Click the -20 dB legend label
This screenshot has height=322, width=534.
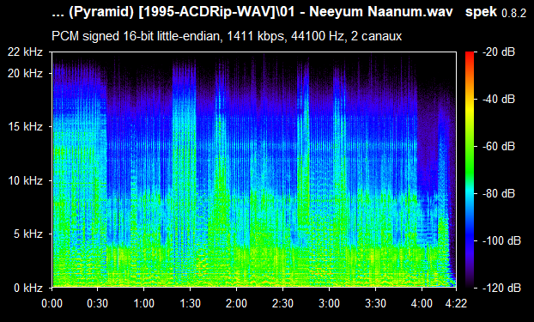[499, 52]
